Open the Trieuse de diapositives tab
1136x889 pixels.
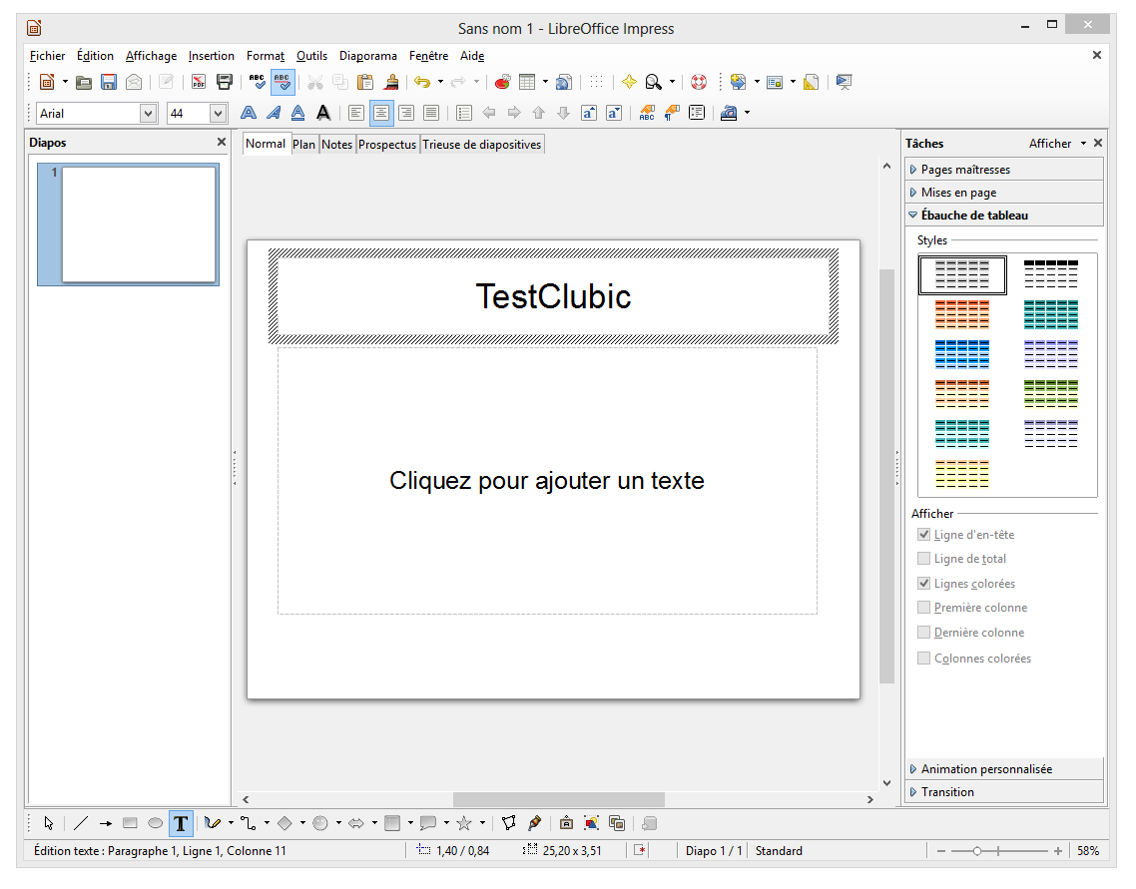482,144
